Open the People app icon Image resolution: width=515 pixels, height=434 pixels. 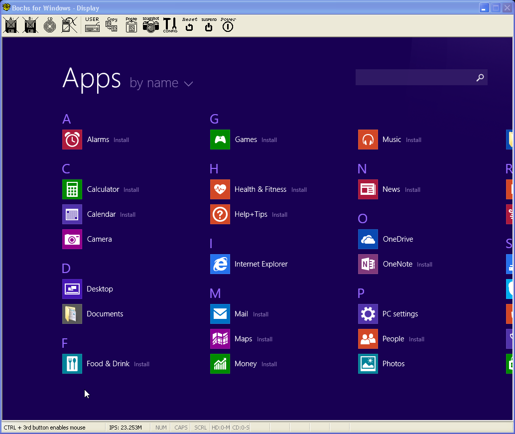tap(368, 339)
